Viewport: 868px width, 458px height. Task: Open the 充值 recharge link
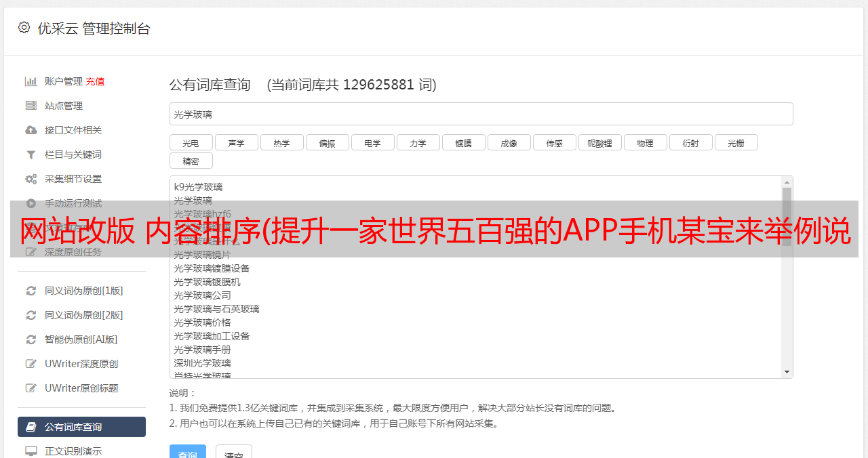coord(95,81)
